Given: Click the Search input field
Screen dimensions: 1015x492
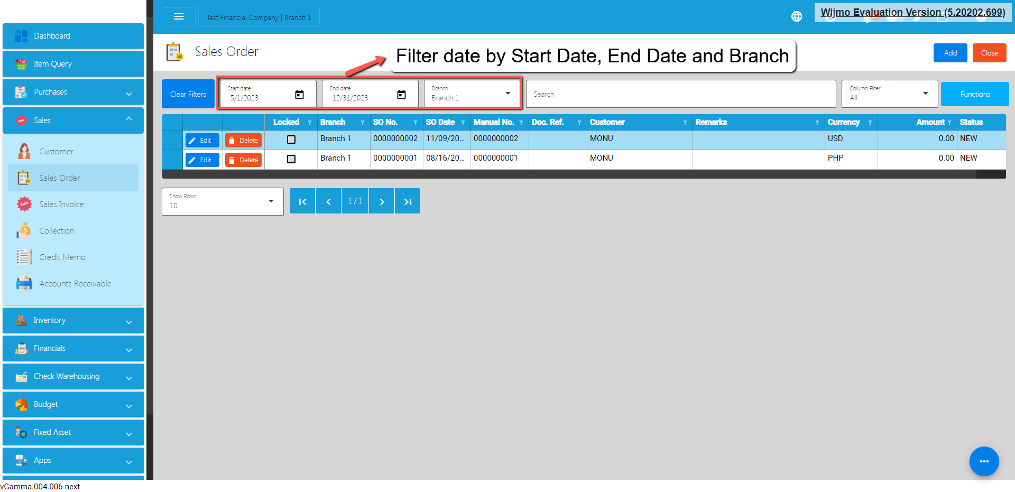Looking at the screenshot, I should tap(680, 94).
